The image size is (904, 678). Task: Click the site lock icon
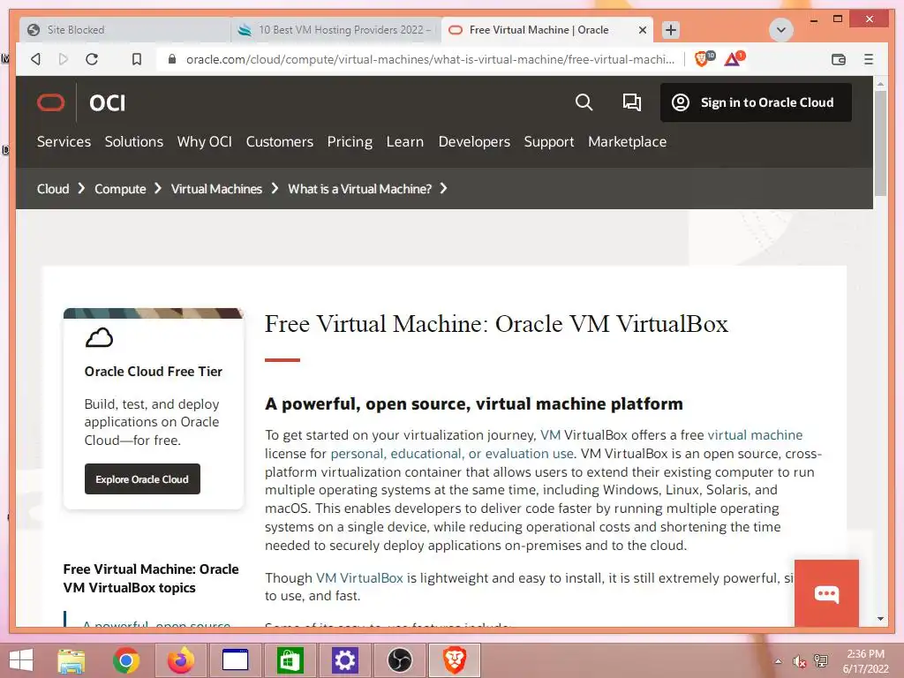172,59
